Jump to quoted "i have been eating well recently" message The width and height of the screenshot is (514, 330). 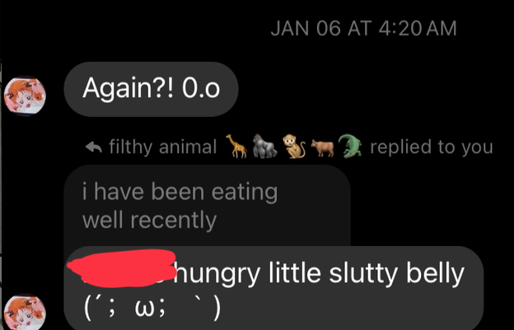click(208, 206)
